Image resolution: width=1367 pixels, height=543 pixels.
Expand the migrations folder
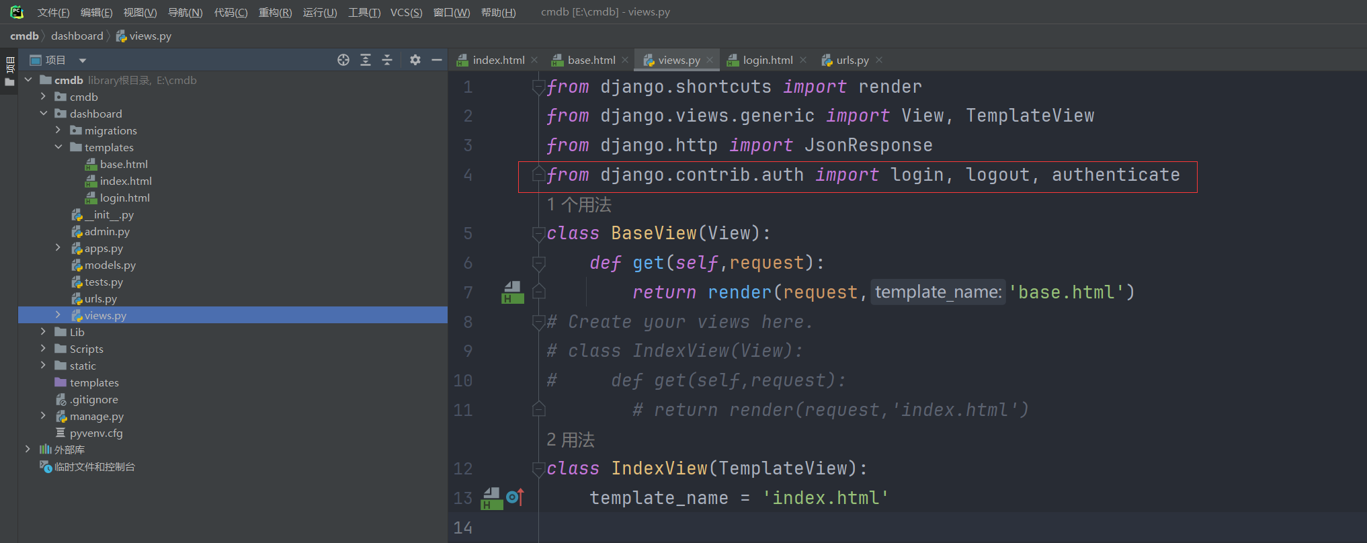click(x=58, y=130)
